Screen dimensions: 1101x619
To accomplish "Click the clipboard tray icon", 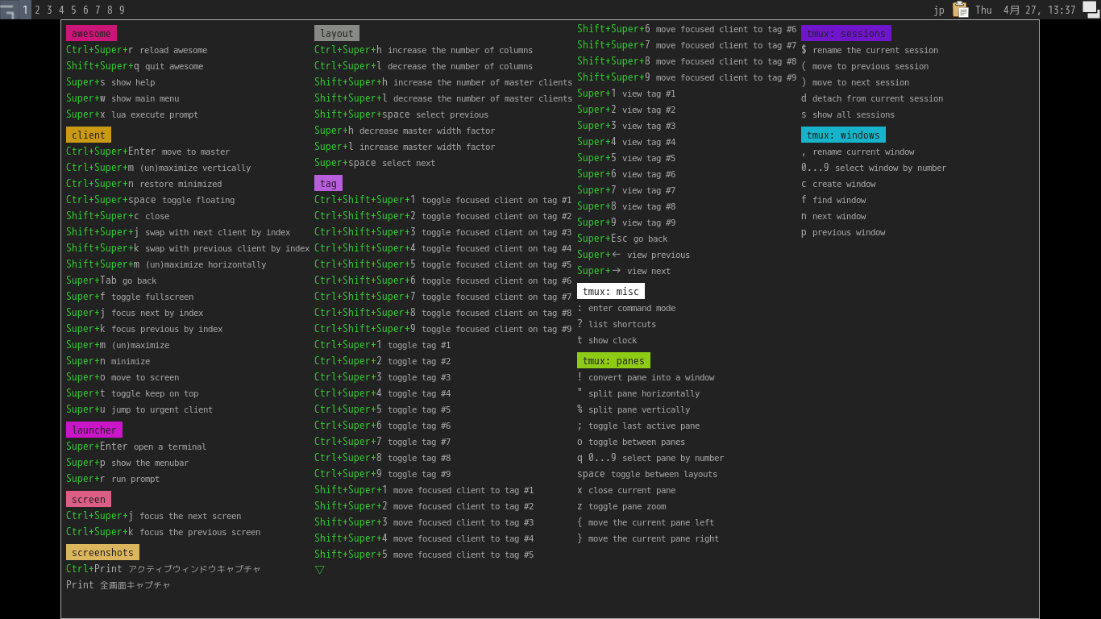I will [x=960, y=10].
